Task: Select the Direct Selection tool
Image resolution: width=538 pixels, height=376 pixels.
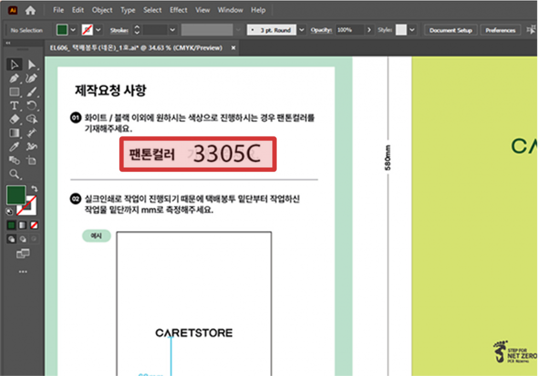Action: pos(32,65)
